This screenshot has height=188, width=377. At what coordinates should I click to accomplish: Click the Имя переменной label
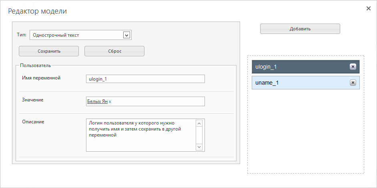point(41,78)
